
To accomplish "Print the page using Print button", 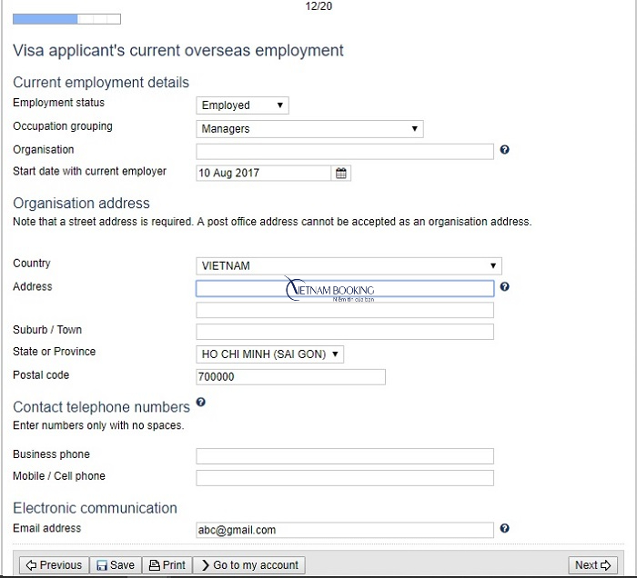I will coord(167,565).
